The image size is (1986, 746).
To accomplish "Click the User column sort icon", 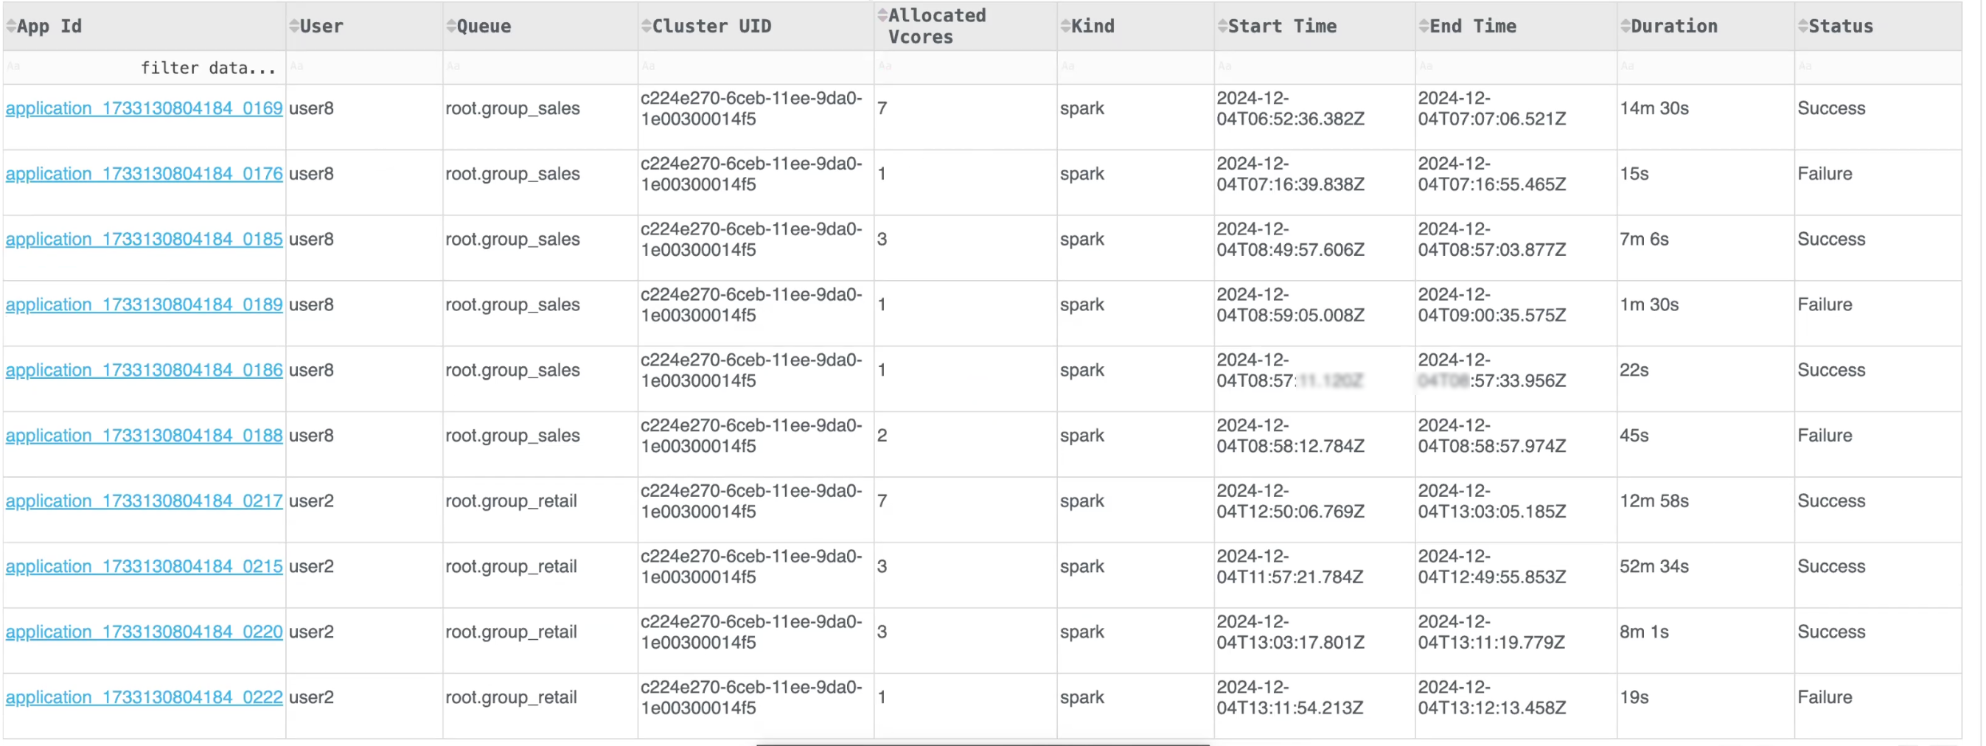I will coord(293,25).
